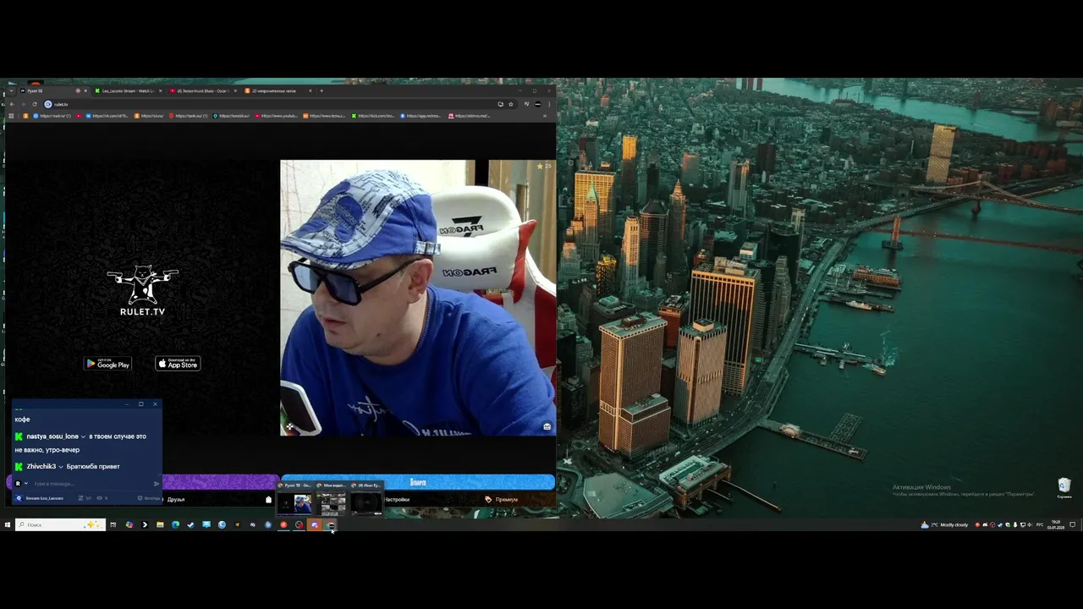Send chat message with arrow icon
1083x609 pixels.
[157, 484]
